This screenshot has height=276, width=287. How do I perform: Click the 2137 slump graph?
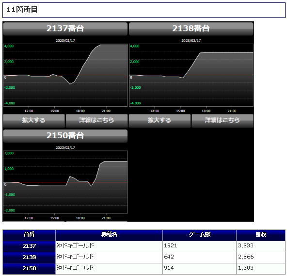click(x=65, y=75)
